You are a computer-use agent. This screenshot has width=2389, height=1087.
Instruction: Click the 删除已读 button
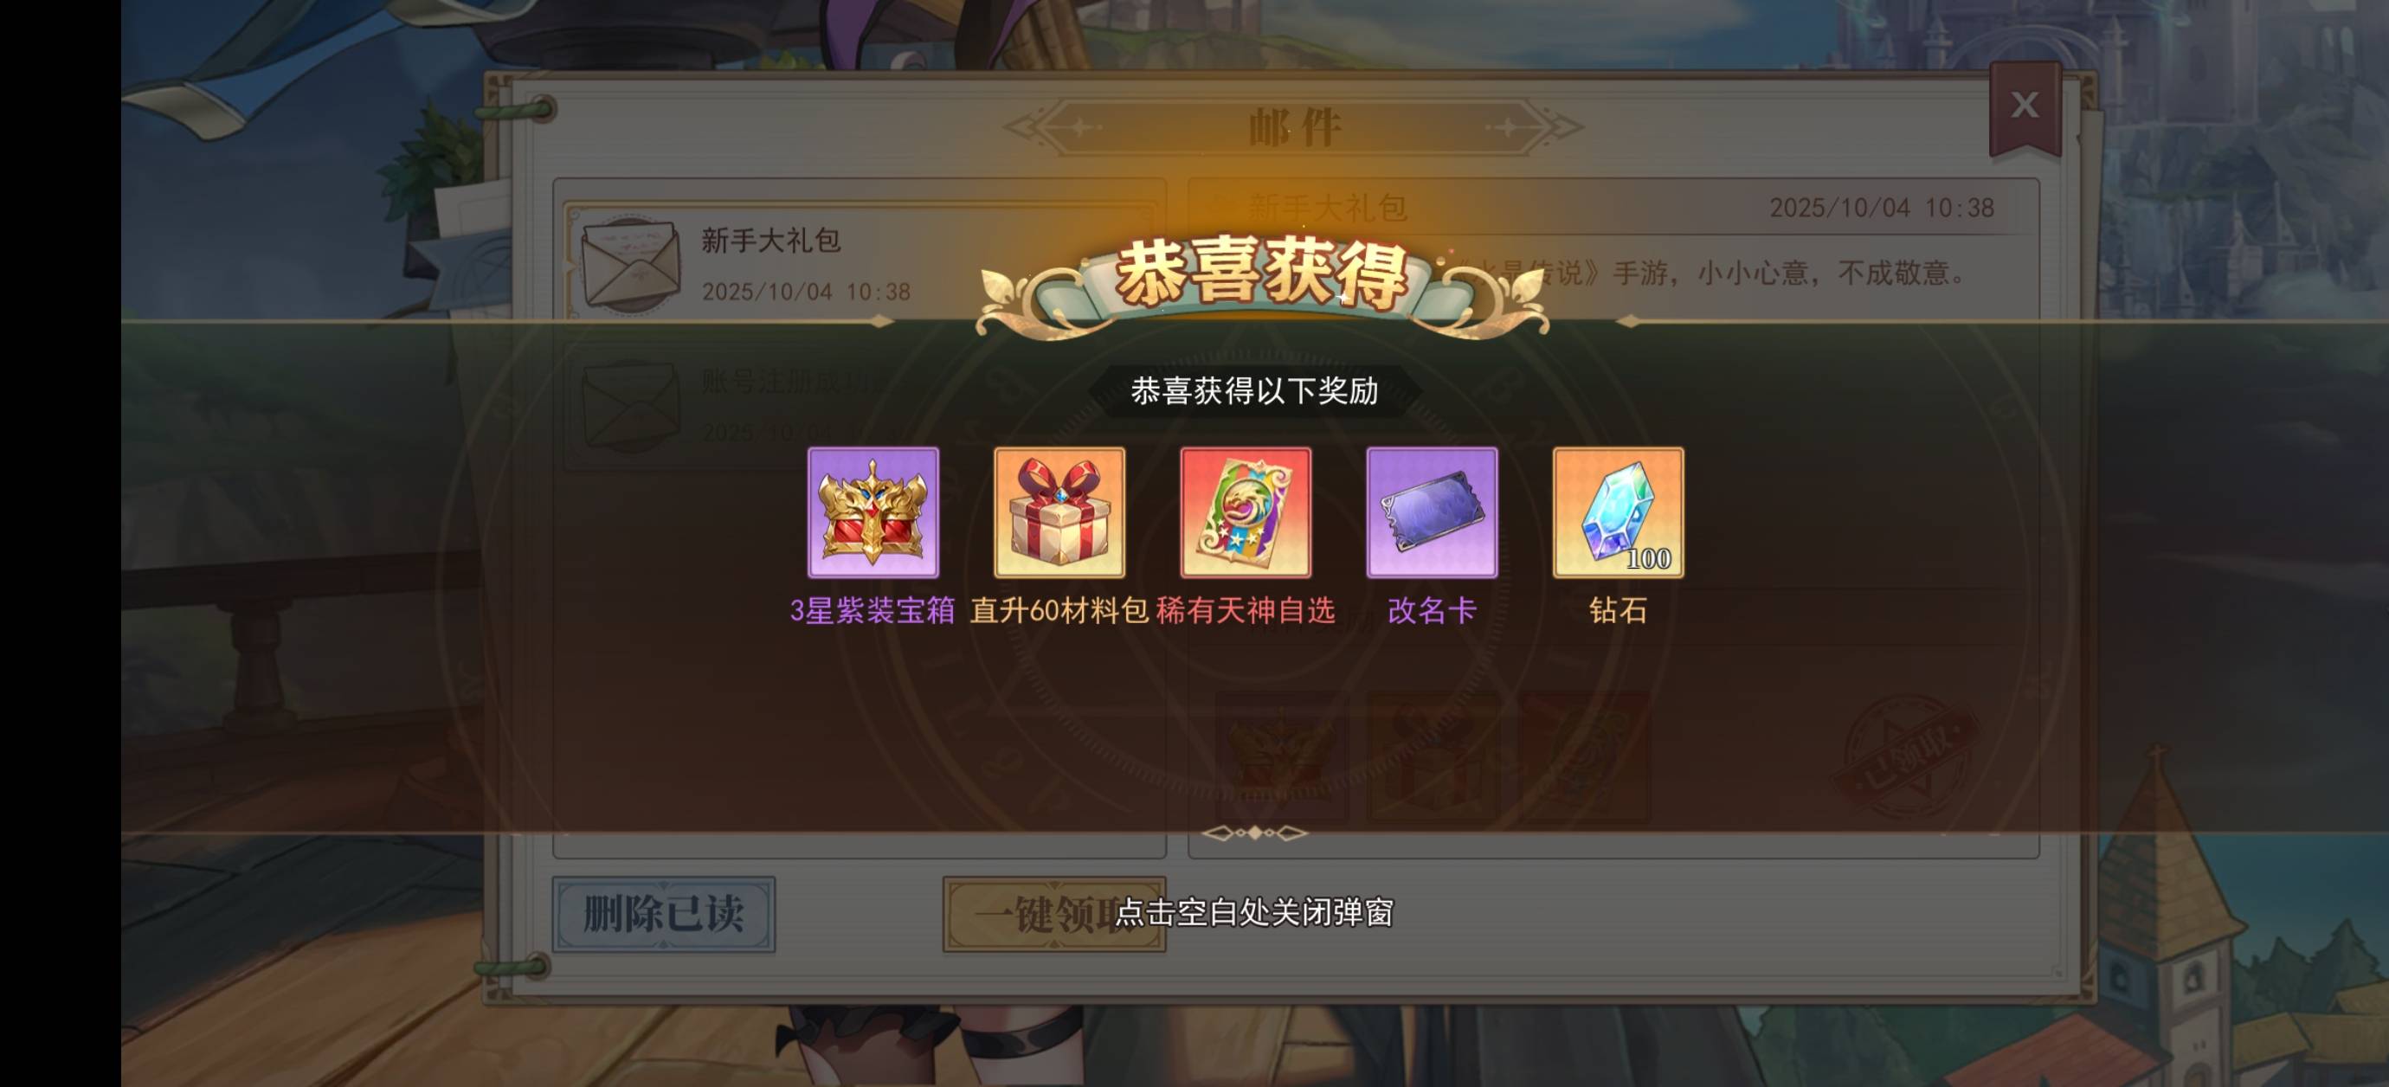click(x=663, y=914)
